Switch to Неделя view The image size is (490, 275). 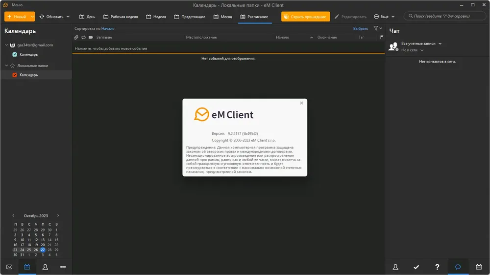click(156, 17)
